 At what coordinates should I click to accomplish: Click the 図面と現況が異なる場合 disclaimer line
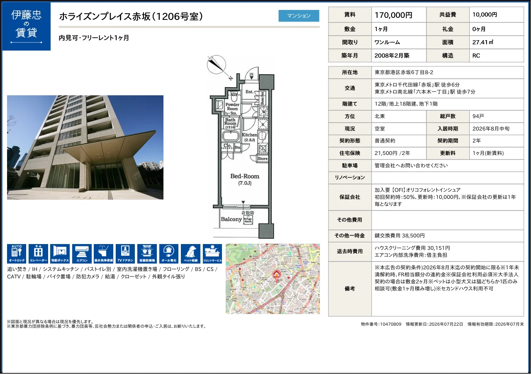(50, 322)
